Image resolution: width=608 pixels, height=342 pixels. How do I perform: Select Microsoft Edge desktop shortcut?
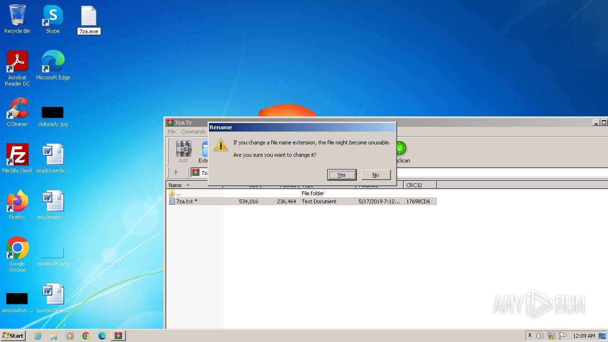(x=53, y=66)
